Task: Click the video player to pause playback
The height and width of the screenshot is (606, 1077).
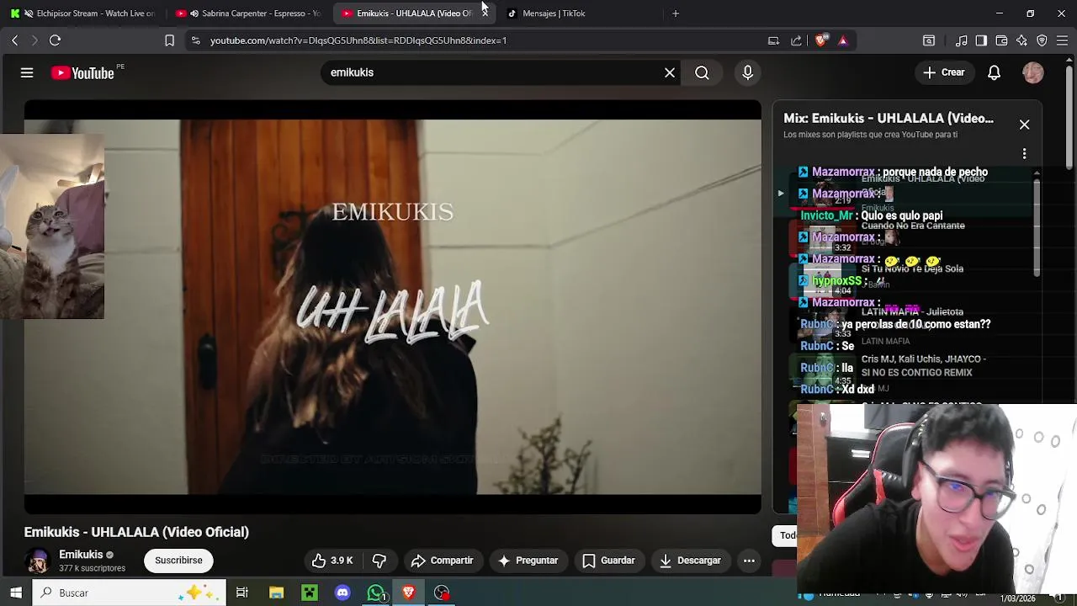Action: pos(392,307)
